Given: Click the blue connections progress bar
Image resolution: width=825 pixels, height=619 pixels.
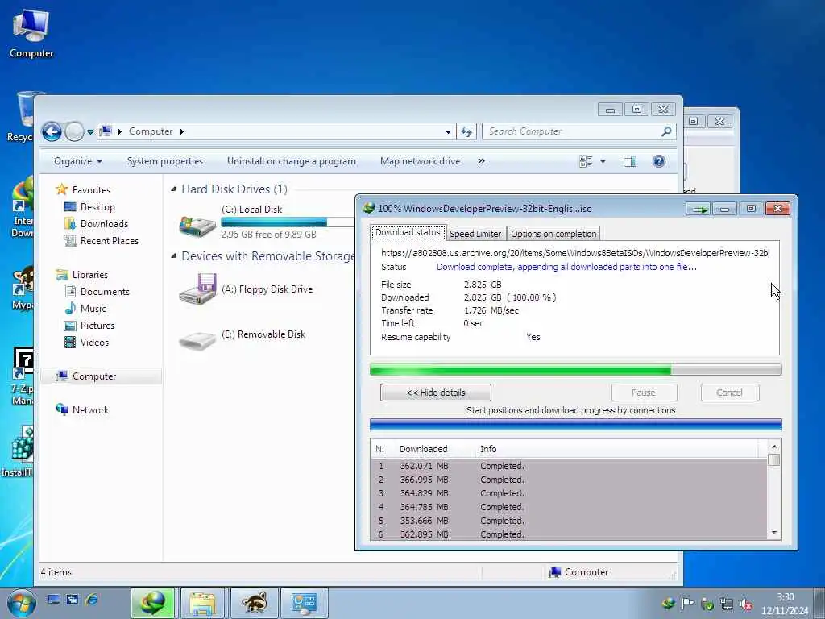Looking at the screenshot, I should [x=575, y=424].
